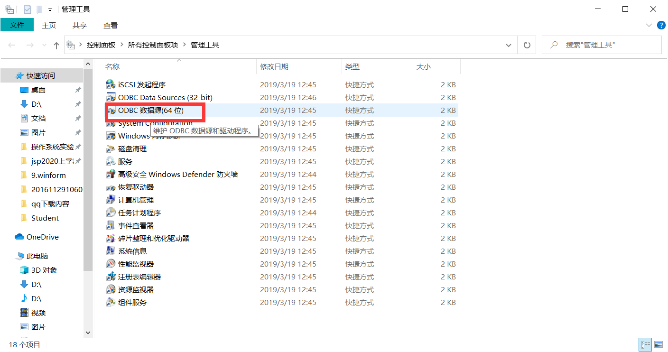
Task: Select the 任务计划程序 clock icon
Action: point(111,213)
